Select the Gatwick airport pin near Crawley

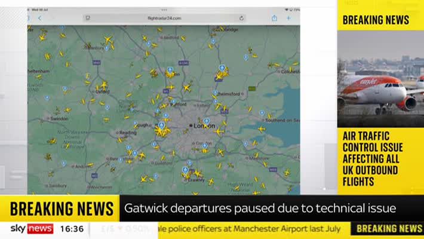pos(185,170)
